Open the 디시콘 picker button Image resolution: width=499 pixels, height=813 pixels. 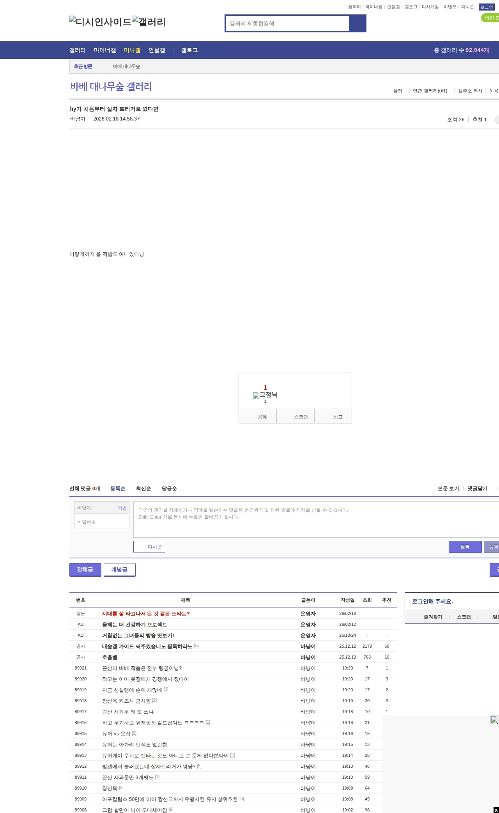(149, 547)
